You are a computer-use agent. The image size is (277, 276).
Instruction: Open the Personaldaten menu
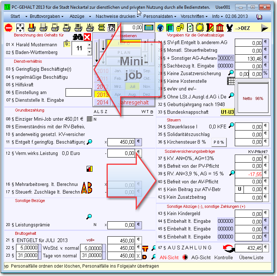[160, 16]
